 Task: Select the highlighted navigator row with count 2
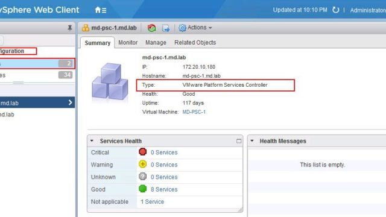[x=37, y=64]
